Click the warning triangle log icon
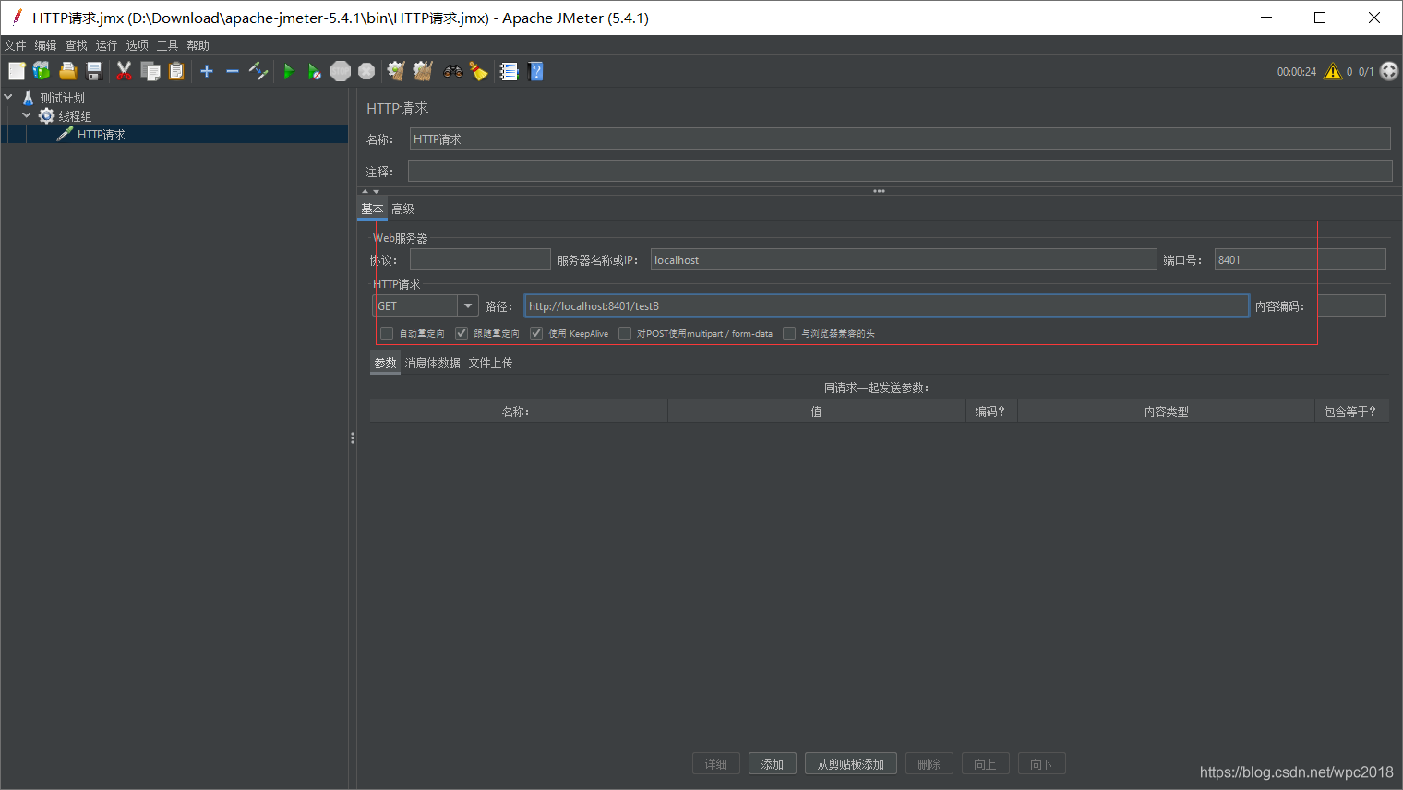Screen dimensions: 1403x790 (x=1333, y=71)
